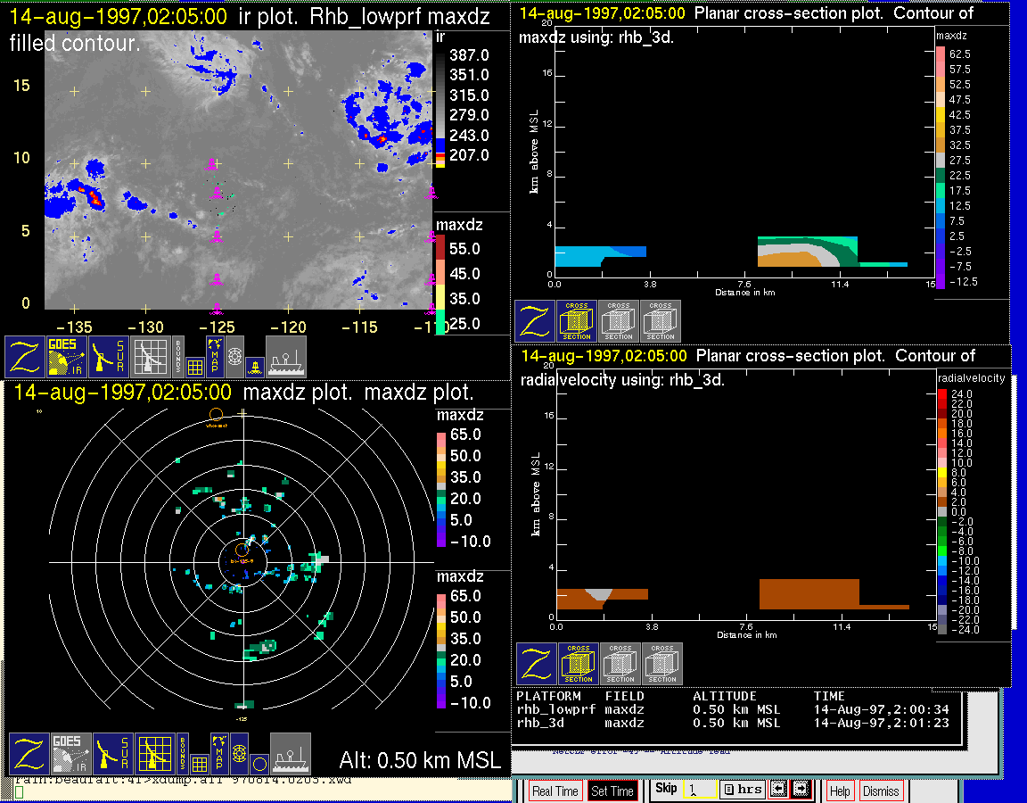The height and width of the screenshot is (803, 1027).
Task: Switch to Real Time mode
Action: (555, 791)
